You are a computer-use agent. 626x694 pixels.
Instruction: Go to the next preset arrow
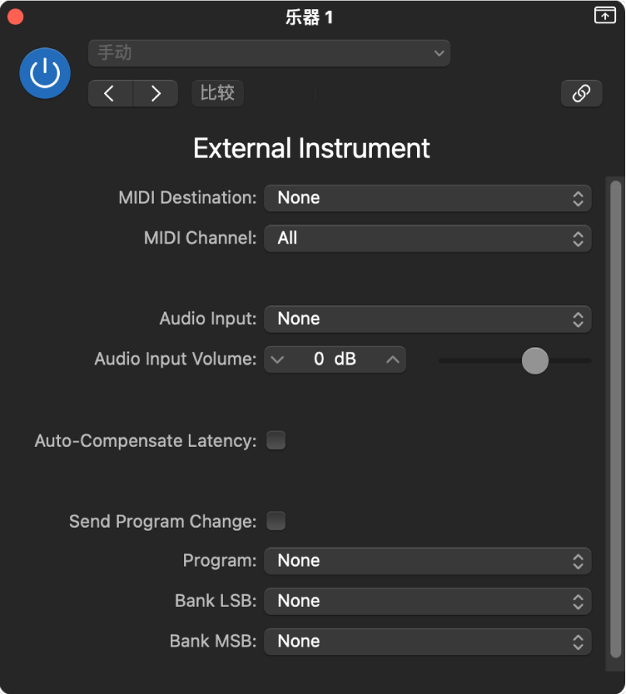(x=155, y=93)
